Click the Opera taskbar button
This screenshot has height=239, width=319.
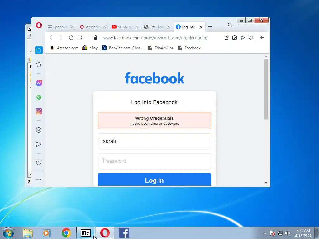(x=105, y=233)
